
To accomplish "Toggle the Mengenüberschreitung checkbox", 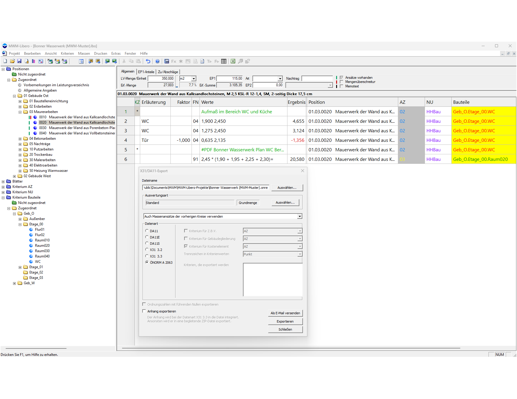I will click(x=341, y=82).
